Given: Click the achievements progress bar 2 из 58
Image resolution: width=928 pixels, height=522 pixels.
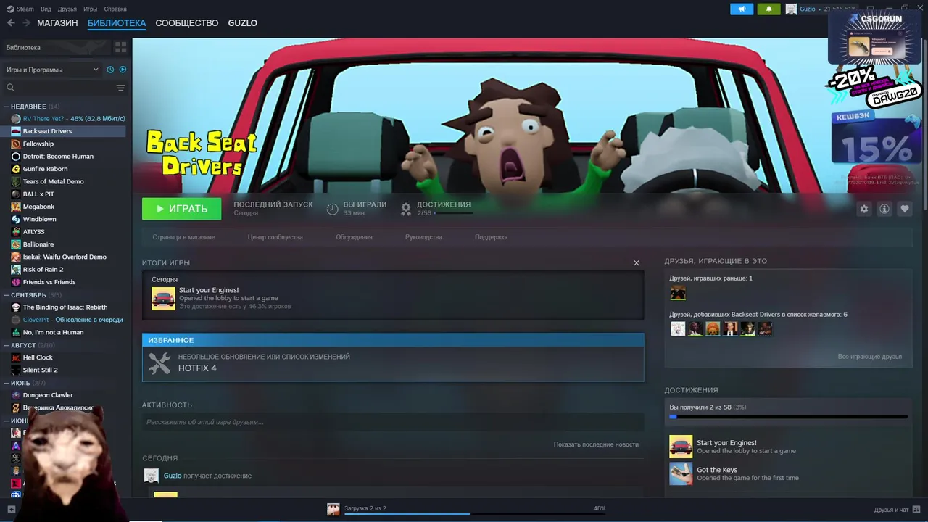Looking at the screenshot, I should point(788,417).
